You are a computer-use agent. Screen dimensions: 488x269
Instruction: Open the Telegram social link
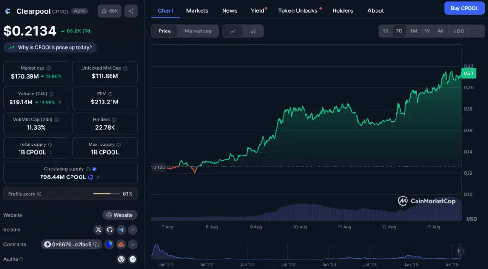coord(121,230)
